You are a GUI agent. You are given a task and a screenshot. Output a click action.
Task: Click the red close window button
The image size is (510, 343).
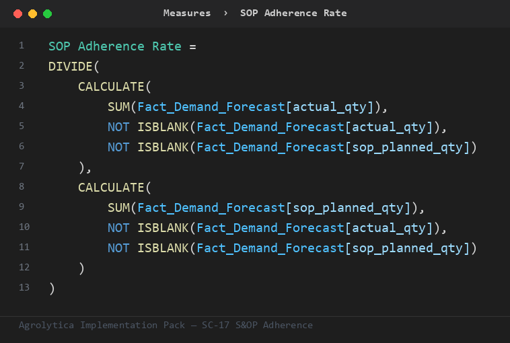pos(18,13)
